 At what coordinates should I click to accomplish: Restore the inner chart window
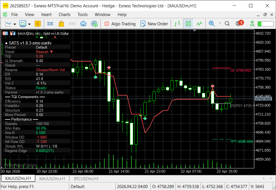[x=265, y=15]
